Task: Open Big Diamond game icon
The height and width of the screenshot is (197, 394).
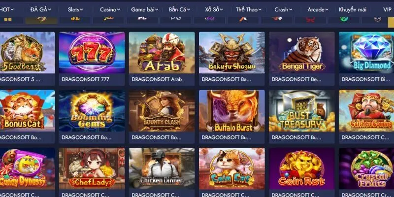Action: (366, 53)
